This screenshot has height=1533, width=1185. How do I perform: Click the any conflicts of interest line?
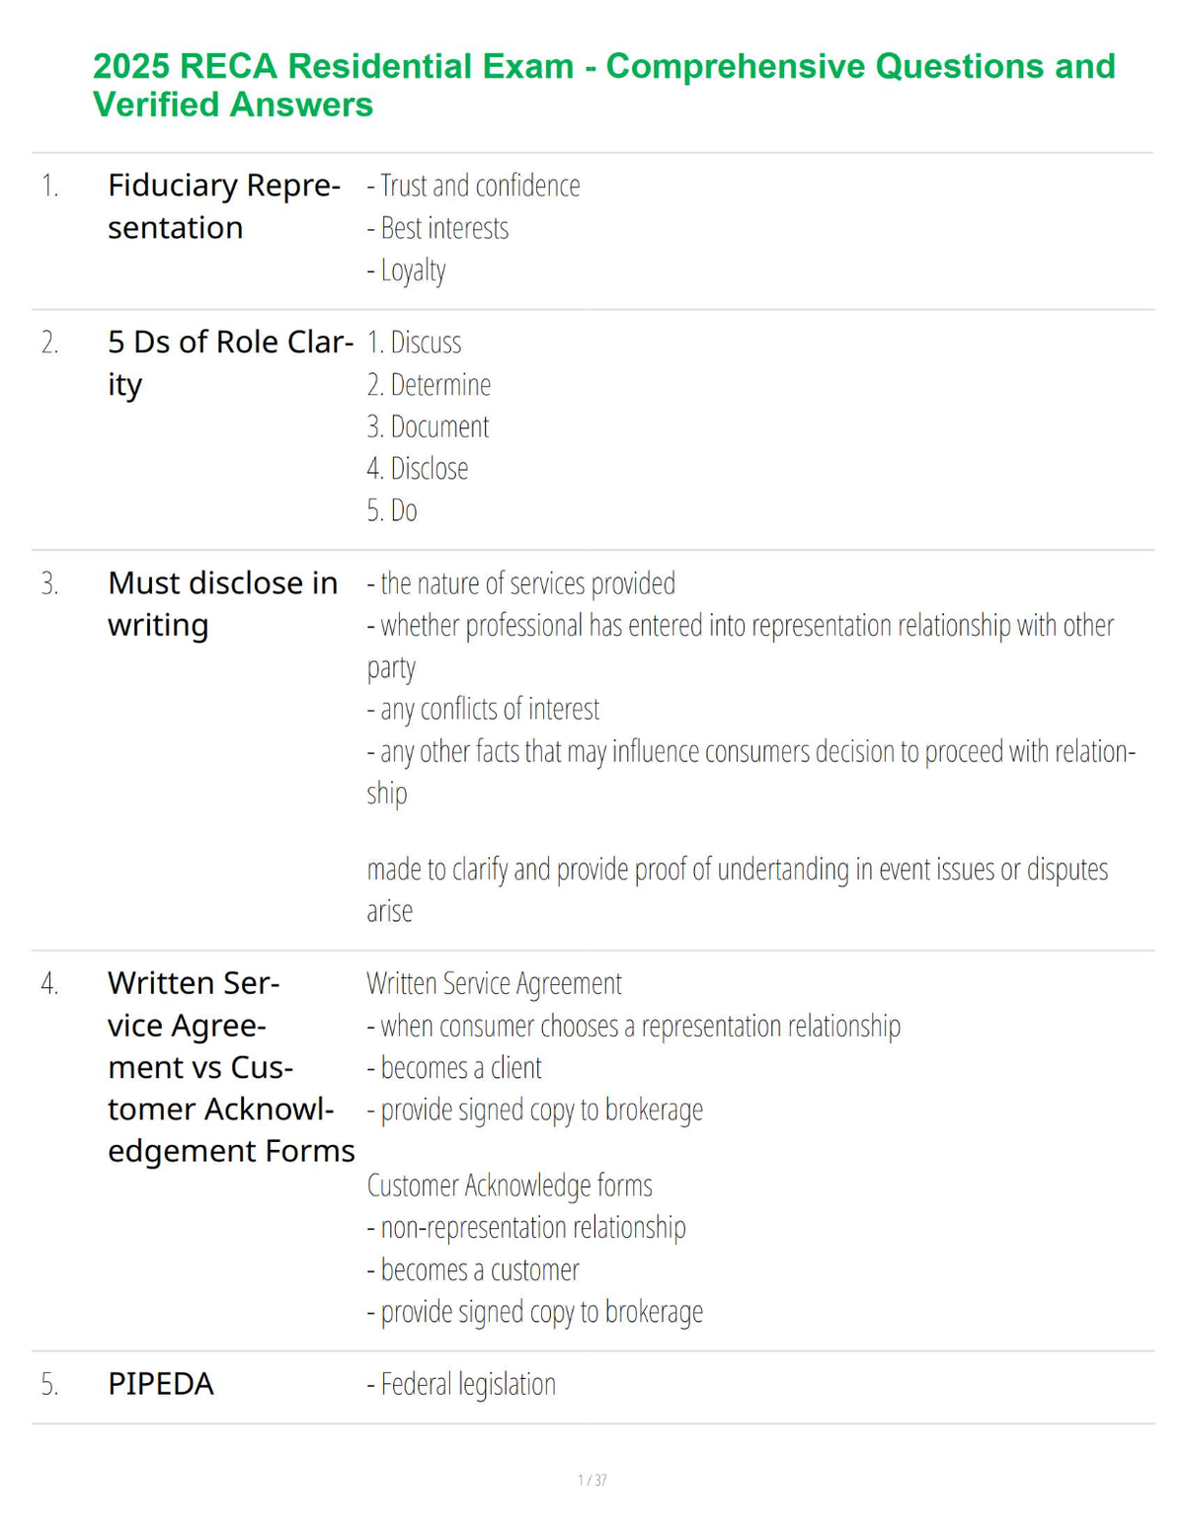pyautogui.click(x=483, y=710)
